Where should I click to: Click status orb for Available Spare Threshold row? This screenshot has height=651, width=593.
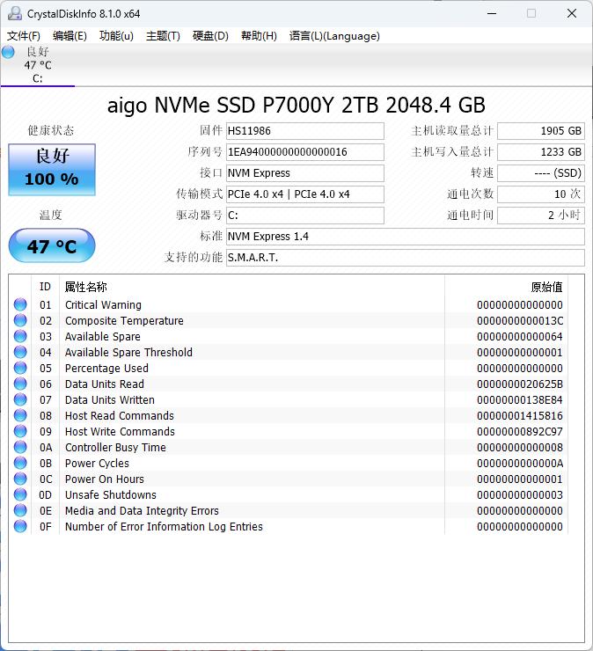click(x=20, y=352)
